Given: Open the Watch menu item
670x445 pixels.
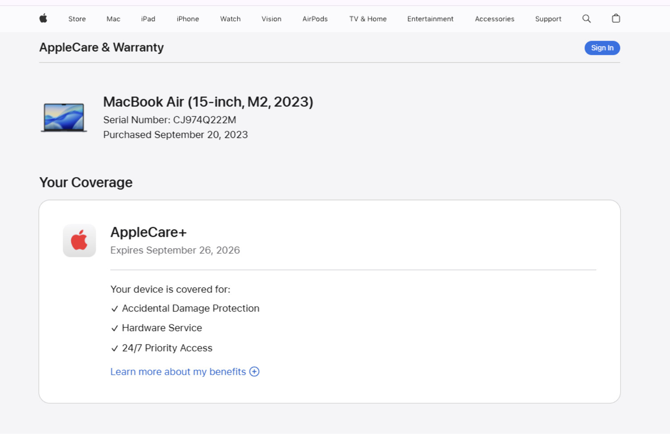Looking at the screenshot, I should pos(230,19).
